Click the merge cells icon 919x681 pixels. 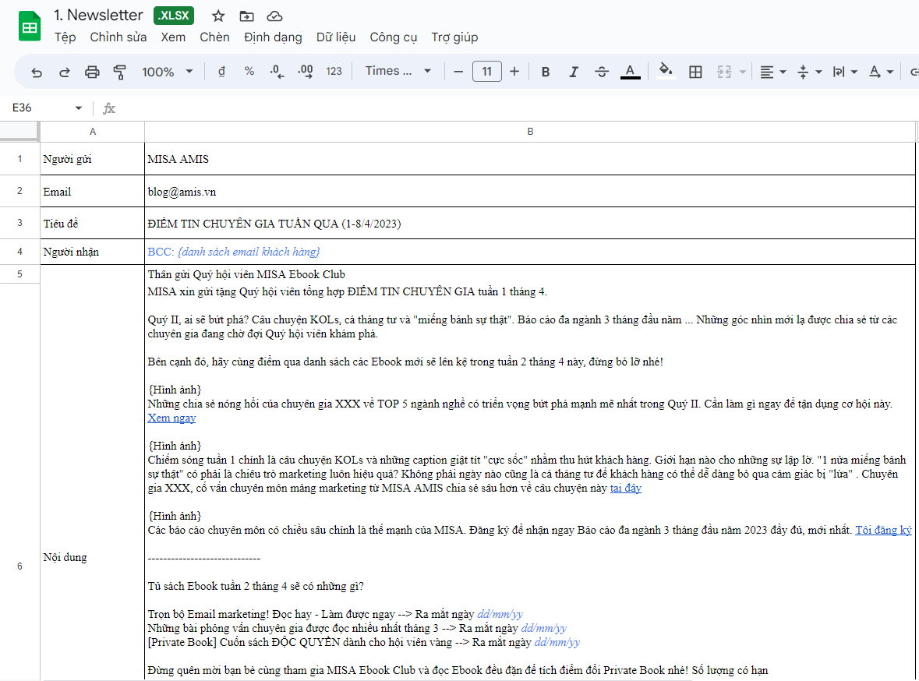pos(724,72)
